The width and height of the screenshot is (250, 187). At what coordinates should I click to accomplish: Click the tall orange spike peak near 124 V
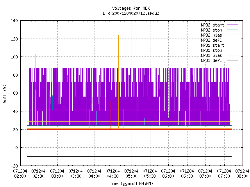click(118, 35)
